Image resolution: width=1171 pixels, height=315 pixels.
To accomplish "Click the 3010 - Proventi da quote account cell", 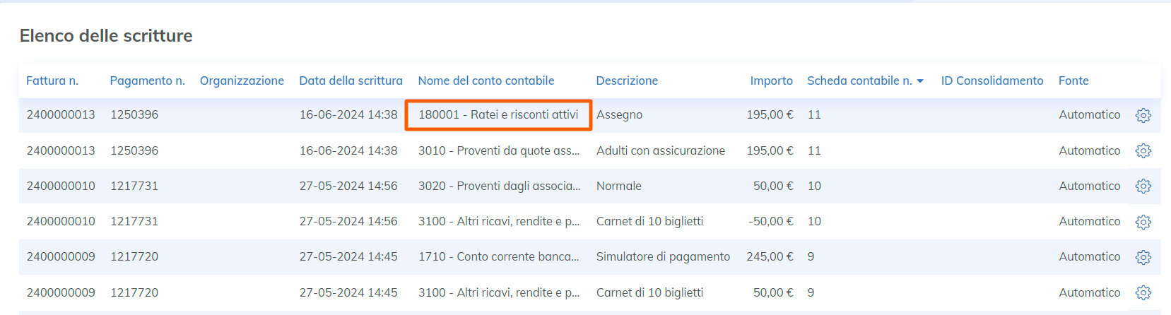I will point(498,150).
